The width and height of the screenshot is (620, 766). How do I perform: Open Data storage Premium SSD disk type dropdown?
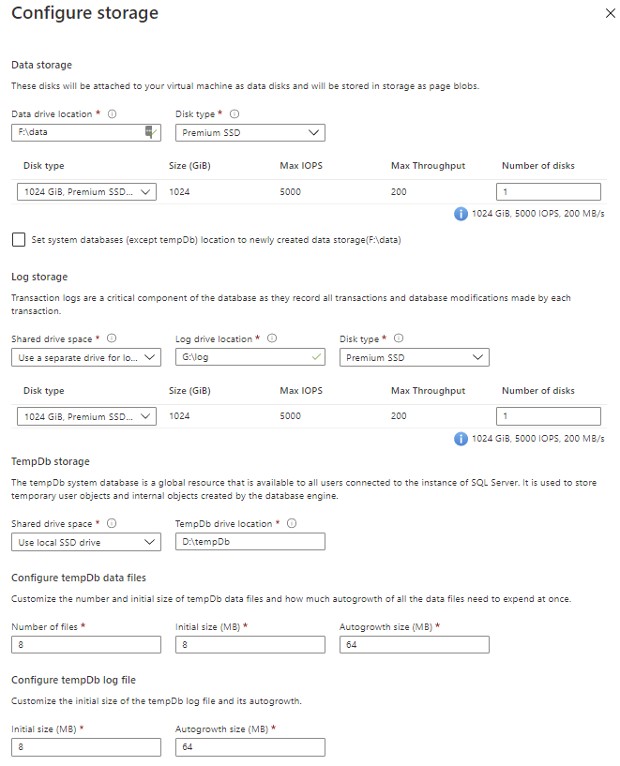[x=250, y=133]
